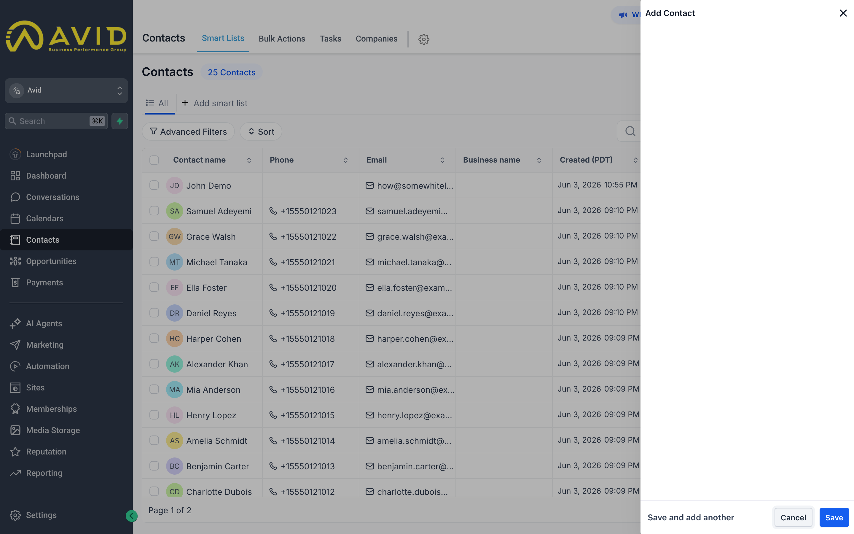Open Automation in the sidebar

click(x=66, y=366)
